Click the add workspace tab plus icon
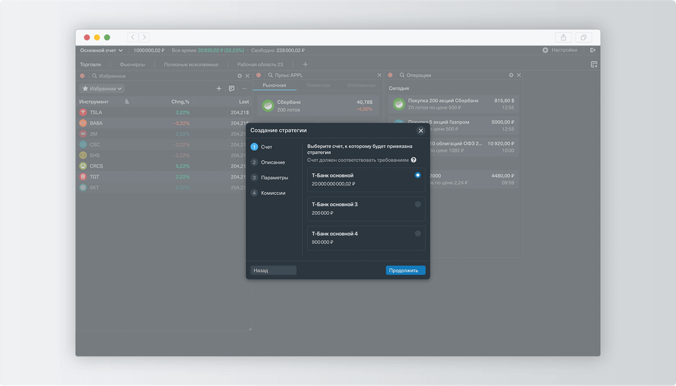 tap(306, 64)
